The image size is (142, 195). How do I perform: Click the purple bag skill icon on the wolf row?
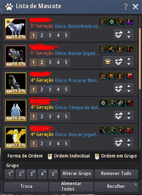(129, 22)
